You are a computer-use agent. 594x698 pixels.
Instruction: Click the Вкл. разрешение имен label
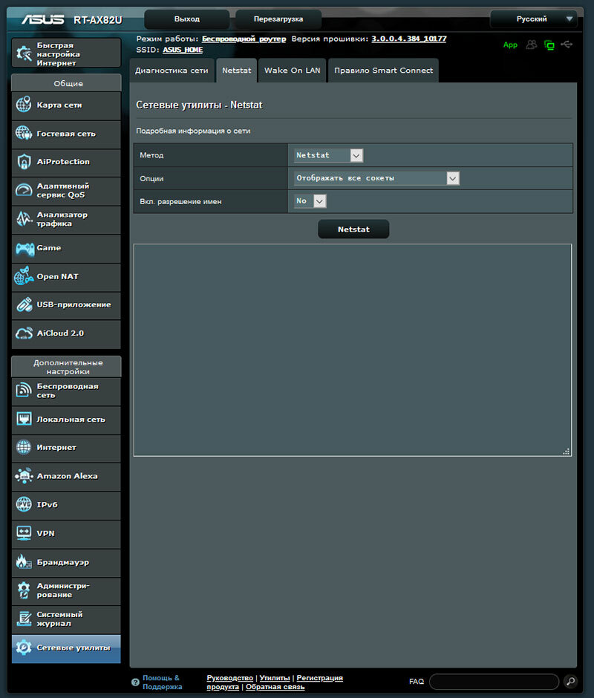[x=180, y=202]
